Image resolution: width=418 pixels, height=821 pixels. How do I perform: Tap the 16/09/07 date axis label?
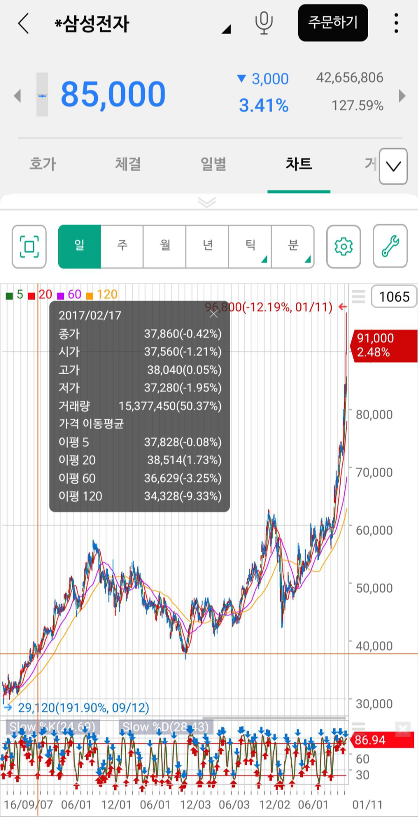tap(28, 805)
